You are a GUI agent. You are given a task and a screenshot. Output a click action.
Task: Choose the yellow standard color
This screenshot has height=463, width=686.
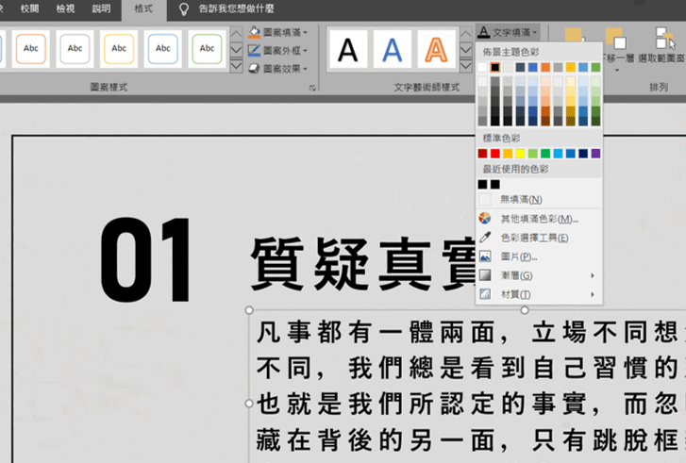pyautogui.click(x=520, y=154)
